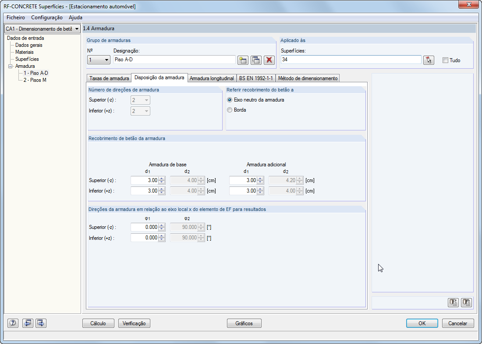Increase base reinforcement Superior d1 with spinner
The image size is (482, 344).
point(162,179)
